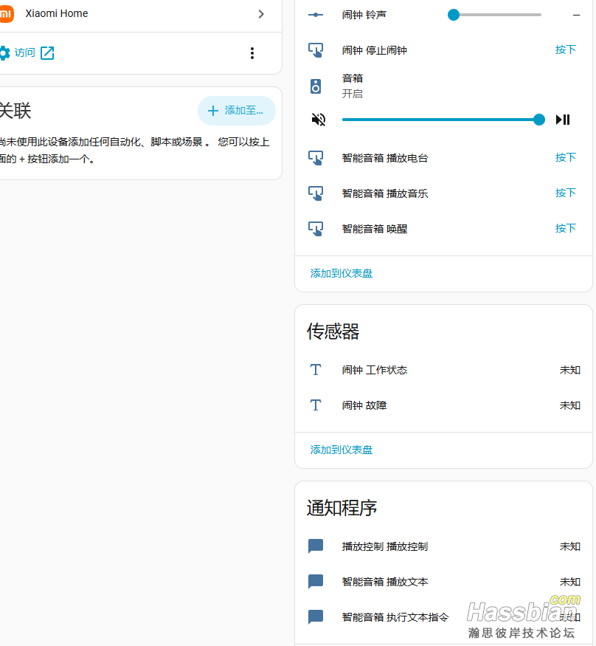Open the 访问 link

pyautogui.click(x=24, y=52)
